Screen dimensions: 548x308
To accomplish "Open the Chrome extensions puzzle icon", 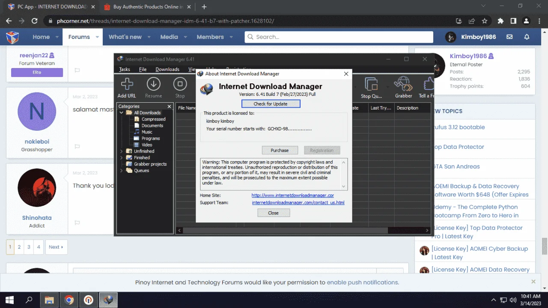I will [x=500, y=21].
